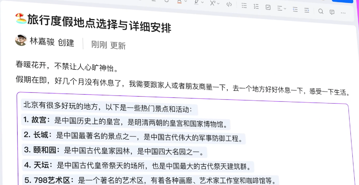Click the paragraph 春暖花开，不禁让人心旷神怡。
This screenshot has height=185, width=359.
tap(67, 66)
